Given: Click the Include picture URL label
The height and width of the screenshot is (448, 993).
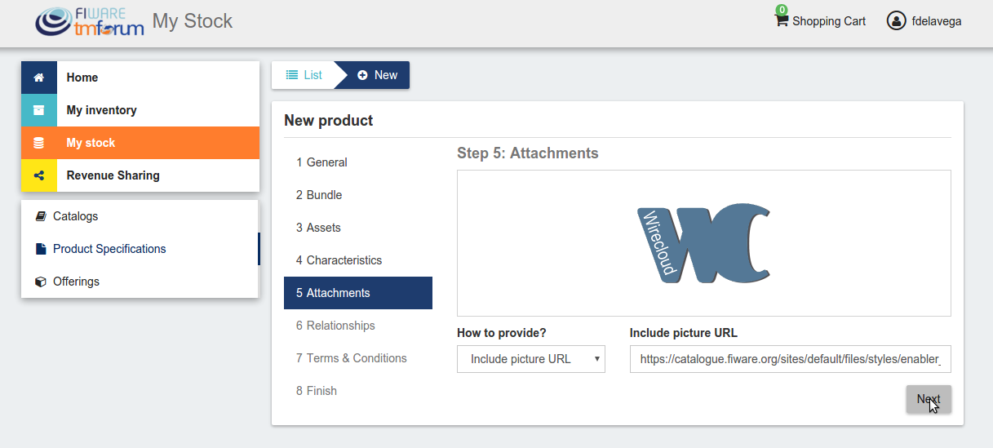Looking at the screenshot, I should coord(684,333).
